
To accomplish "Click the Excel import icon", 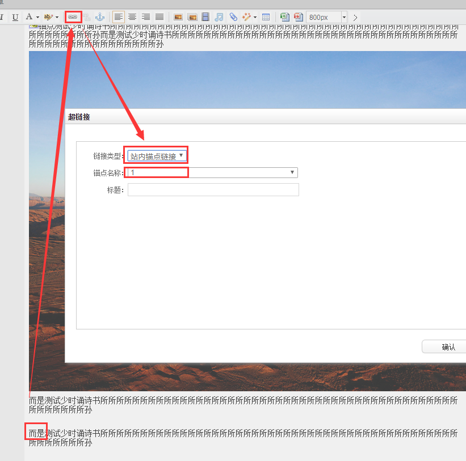I will coord(285,17).
